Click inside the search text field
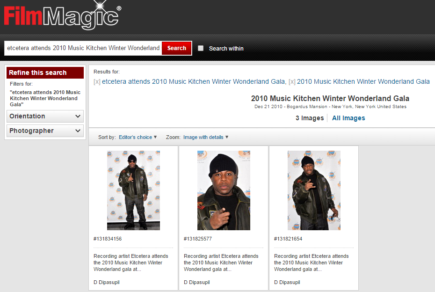This screenshot has height=292, width=435. (83, 48)
